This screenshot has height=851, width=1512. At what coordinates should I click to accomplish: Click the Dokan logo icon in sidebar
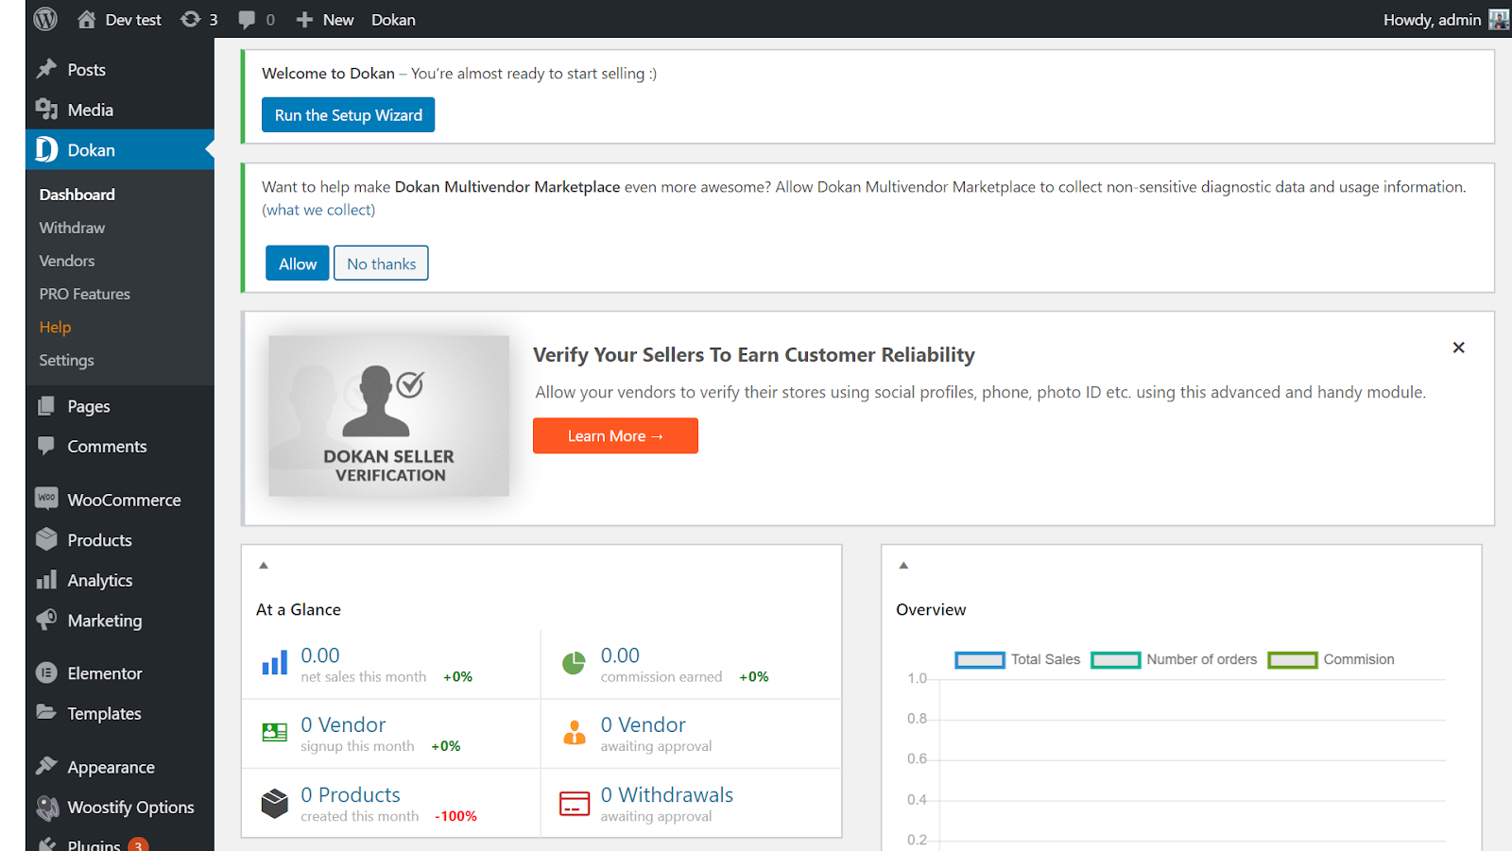click(x=46, y=149)
